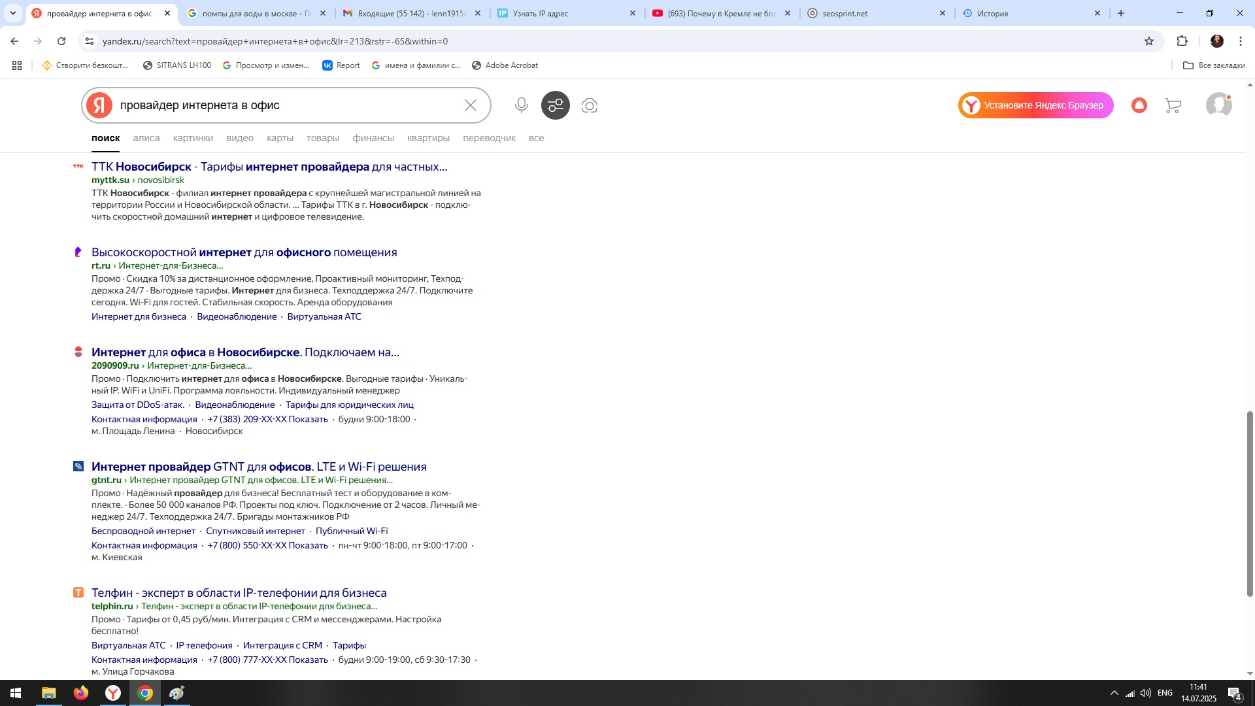Open Adobe Acrobat bookmark
Screen dimensions: 1255x706
pyautogui.click(x=505, y=65)
